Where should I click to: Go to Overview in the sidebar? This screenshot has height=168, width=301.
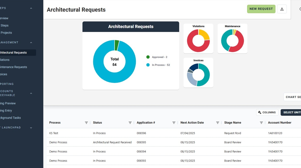(4, 18)
